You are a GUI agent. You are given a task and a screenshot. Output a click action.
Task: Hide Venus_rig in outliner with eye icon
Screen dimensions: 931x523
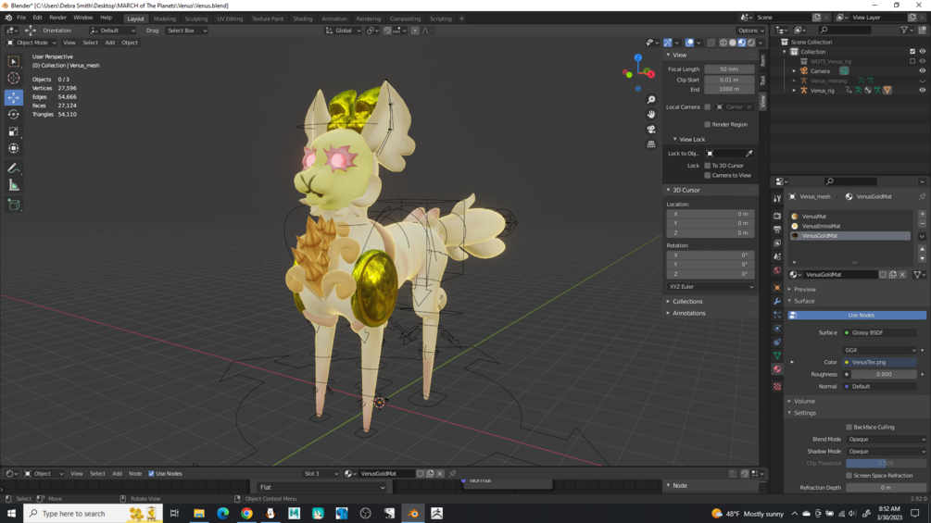922,90
